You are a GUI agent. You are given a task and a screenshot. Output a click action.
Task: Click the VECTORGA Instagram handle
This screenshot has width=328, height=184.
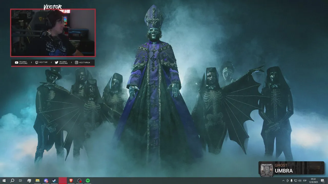(x=85, y=62)
